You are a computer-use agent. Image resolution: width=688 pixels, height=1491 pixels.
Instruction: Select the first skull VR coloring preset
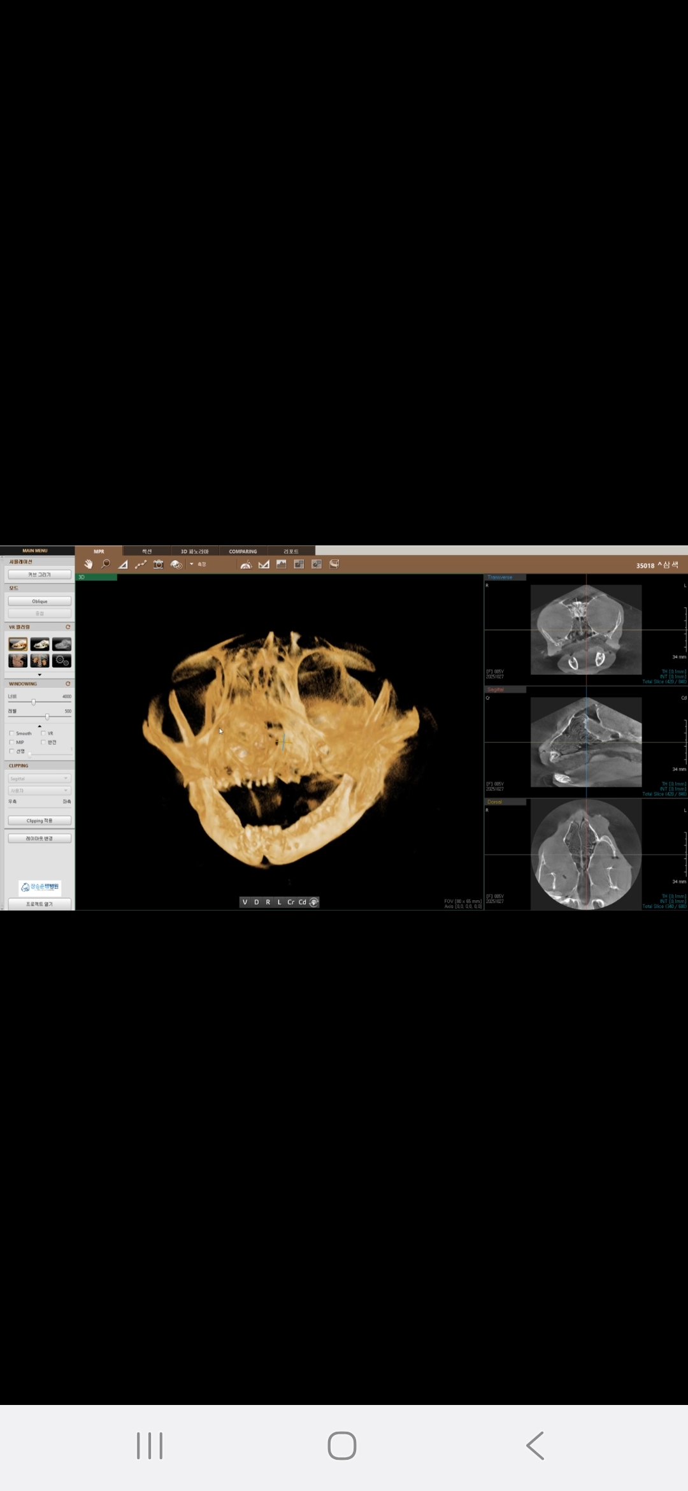18,644
